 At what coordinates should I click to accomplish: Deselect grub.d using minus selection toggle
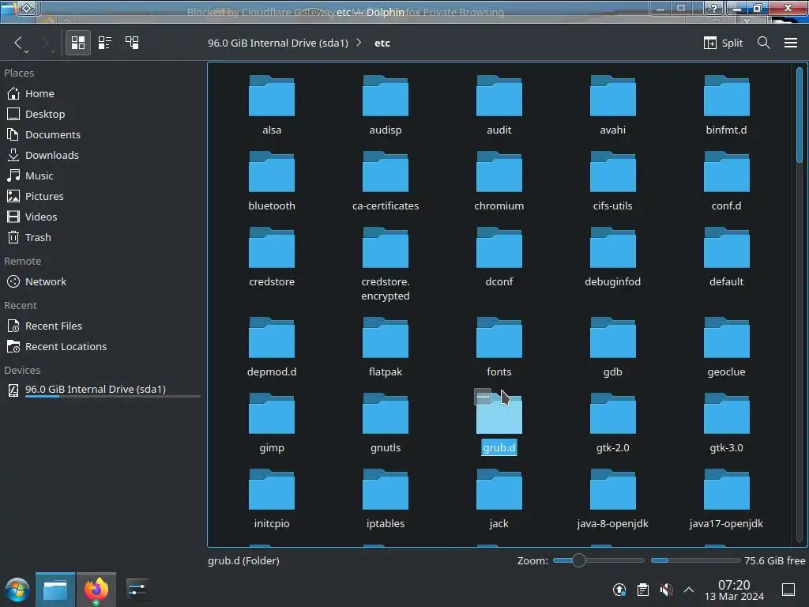[483, 397]
